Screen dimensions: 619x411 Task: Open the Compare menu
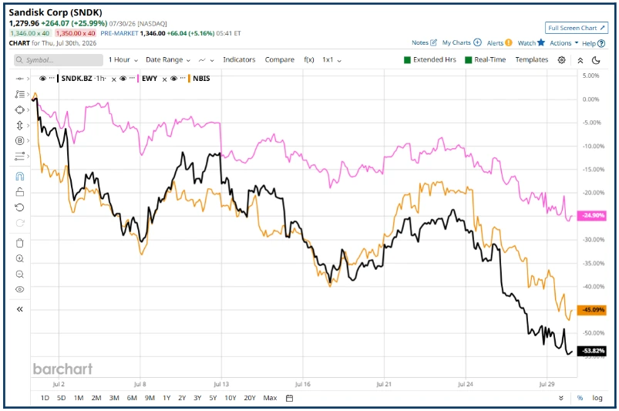280,59
